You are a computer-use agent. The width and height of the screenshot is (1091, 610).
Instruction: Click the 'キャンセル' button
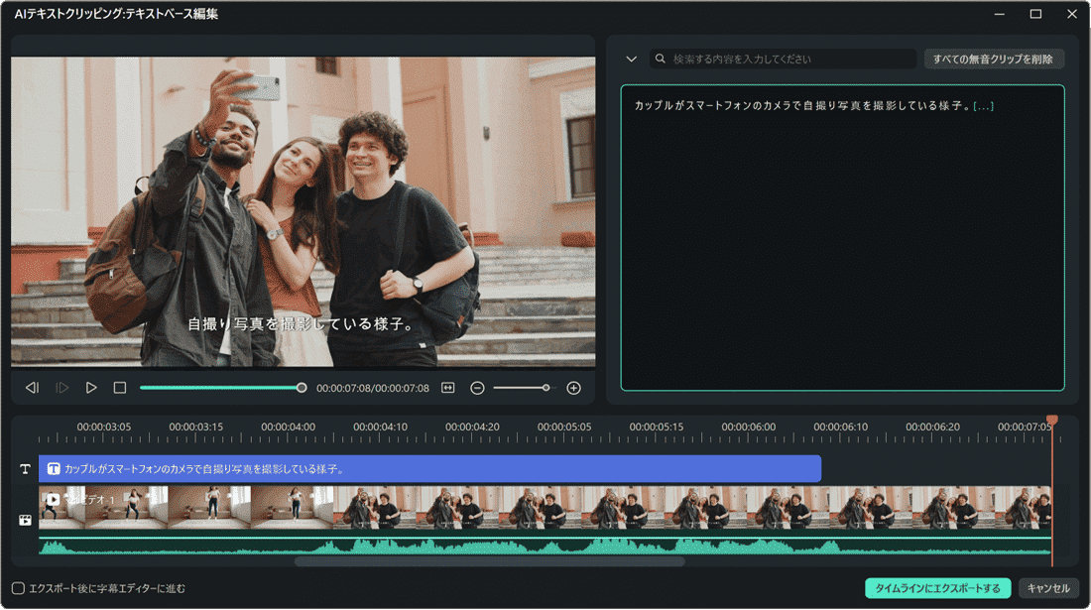(1048, 588)
